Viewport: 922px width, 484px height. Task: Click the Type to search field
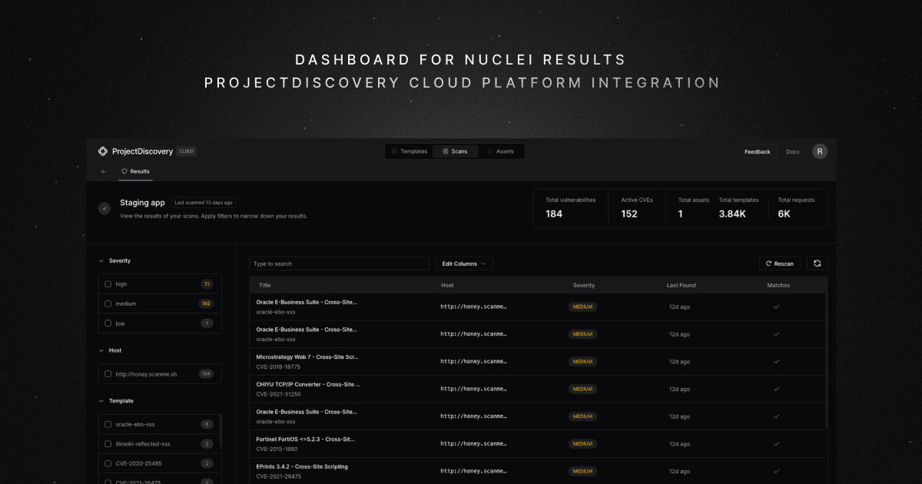339,264
